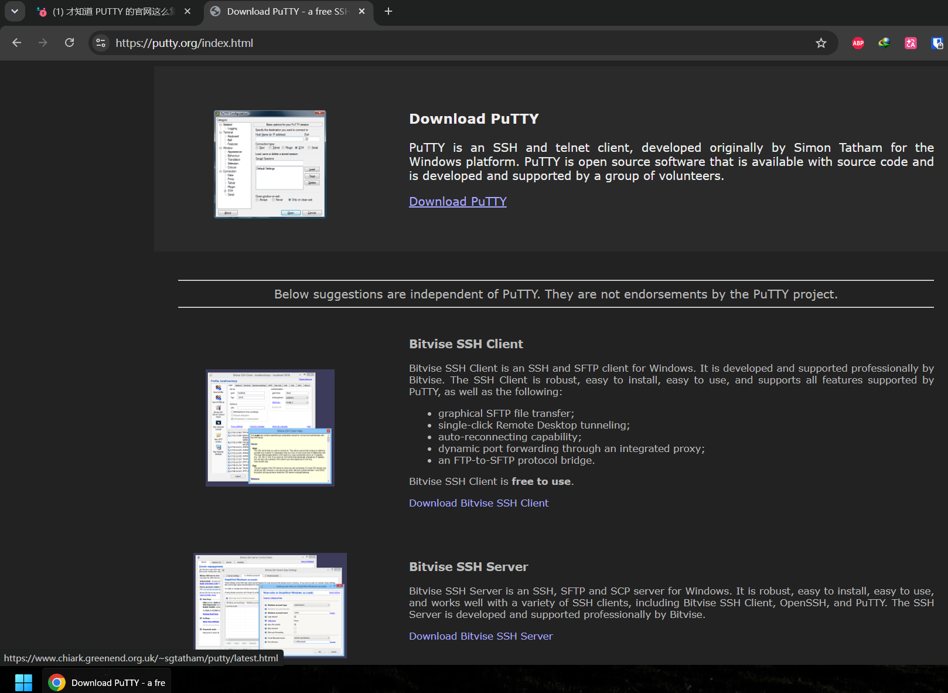Switch to the first PUTTY tab

point(112,11)
